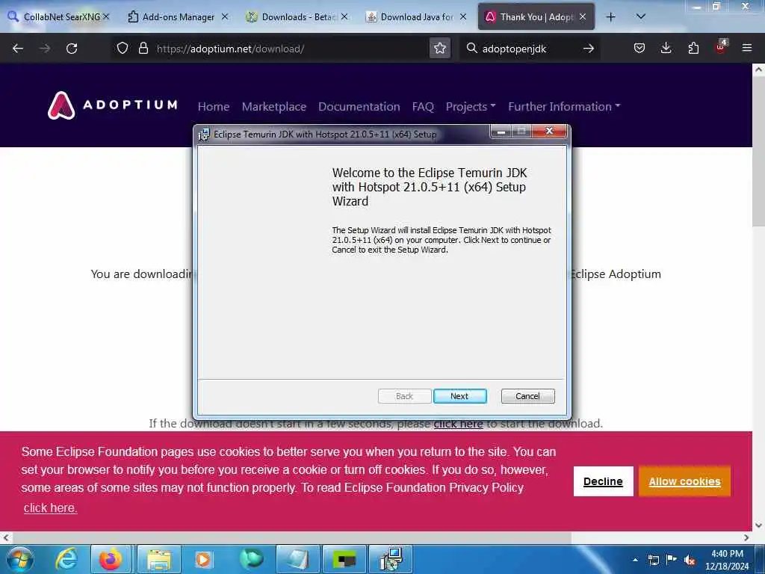This screenshot has height=574, width=765.
Task: Click the Adoptium logo in the header
Action: point(113,105)
